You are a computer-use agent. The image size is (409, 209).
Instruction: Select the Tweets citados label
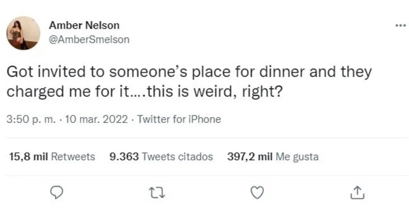[177, 157]
